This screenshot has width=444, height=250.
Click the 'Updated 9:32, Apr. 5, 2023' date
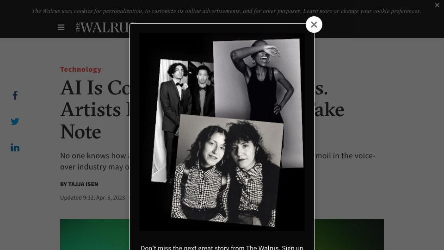point(92,198)
